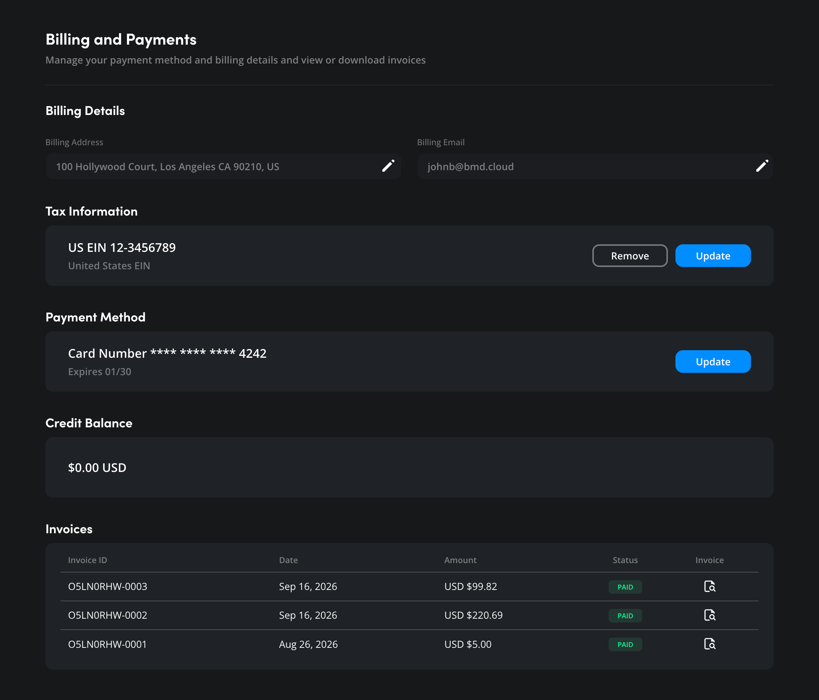
Task: Click the Billing Details heading
Action: [85, 111]
